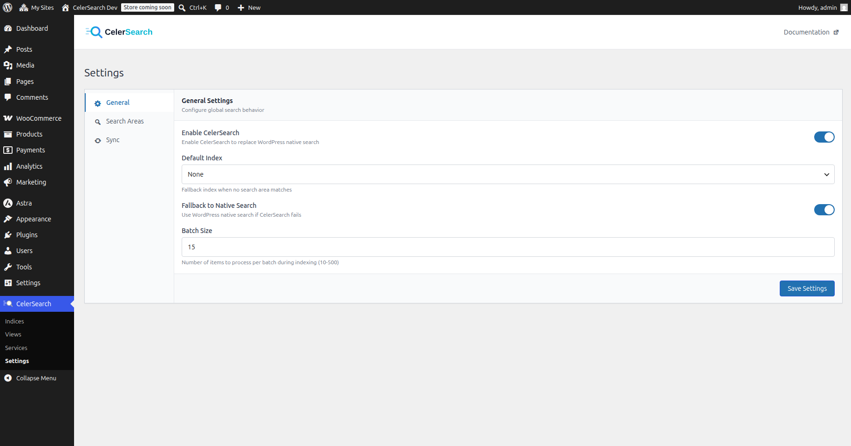Open the Ctrl+K search magnifier icon
This screenshot has height=446, width=851.
pyautogui.click(x=182, y=7)
